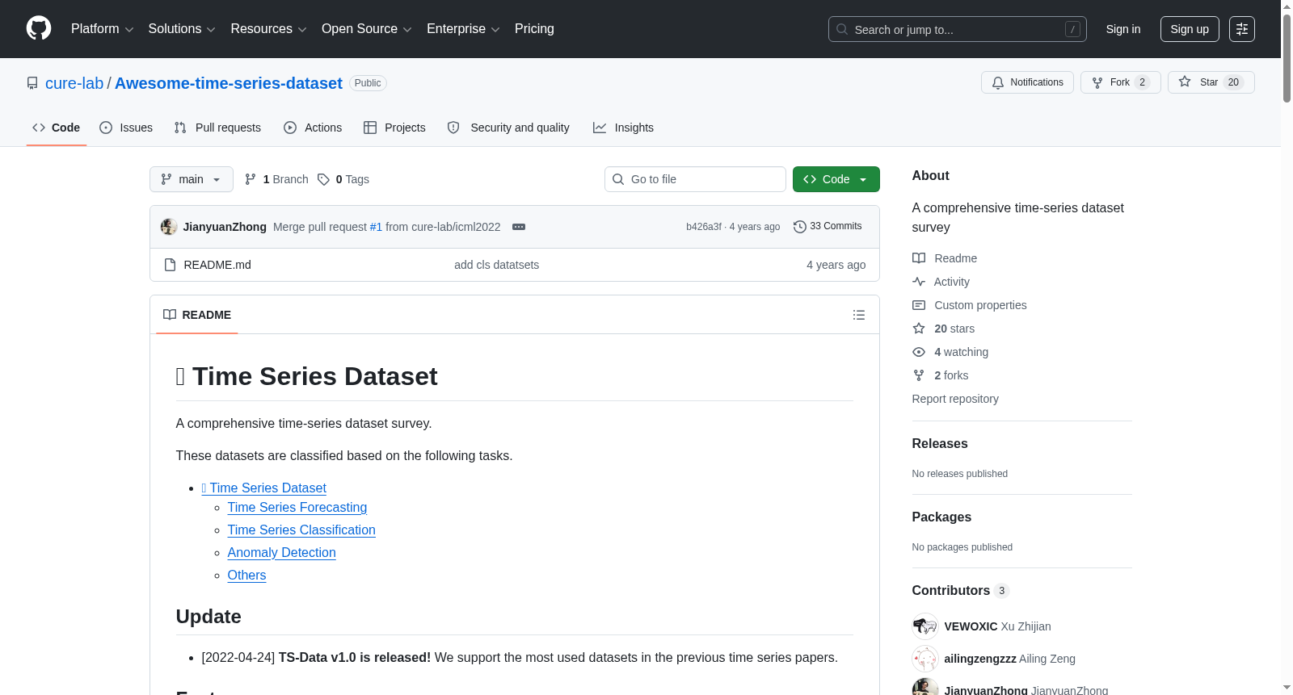The image size is (1293, 695).
Task: Expand commit message details ellipsis
Action: pyautogui.click(x=519, y=227)
